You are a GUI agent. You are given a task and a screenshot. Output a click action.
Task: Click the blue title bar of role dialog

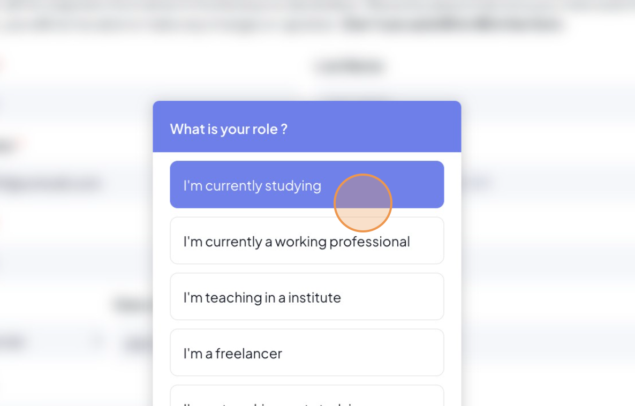click(375, 127)
